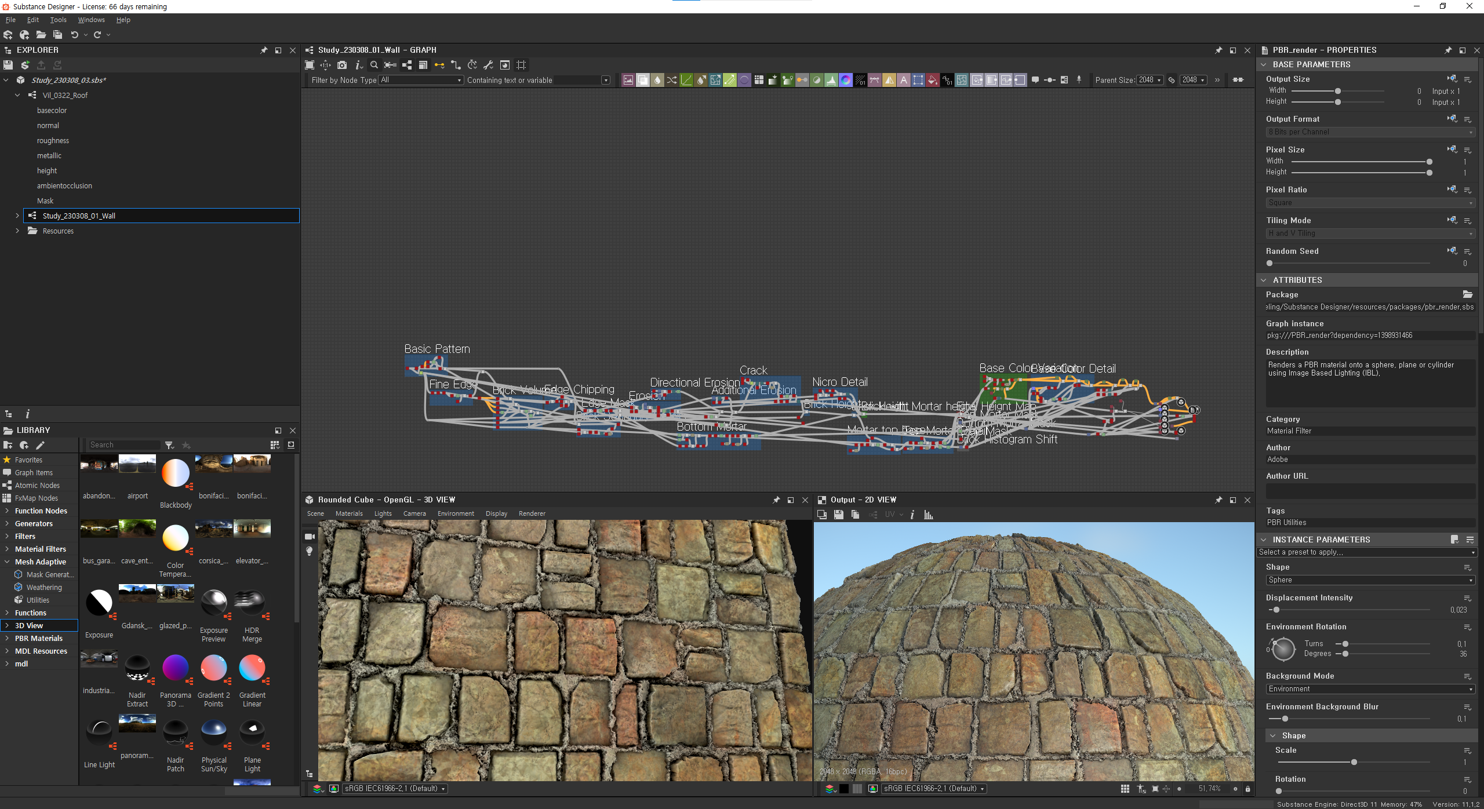Select Atomic Nodes library category
Viewport: 1484px width, 809px height.
click(x=37, y=486)
